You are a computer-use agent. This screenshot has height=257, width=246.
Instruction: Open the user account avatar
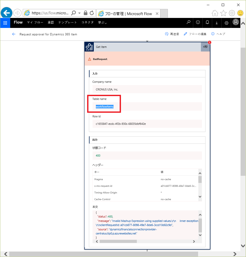236,22
